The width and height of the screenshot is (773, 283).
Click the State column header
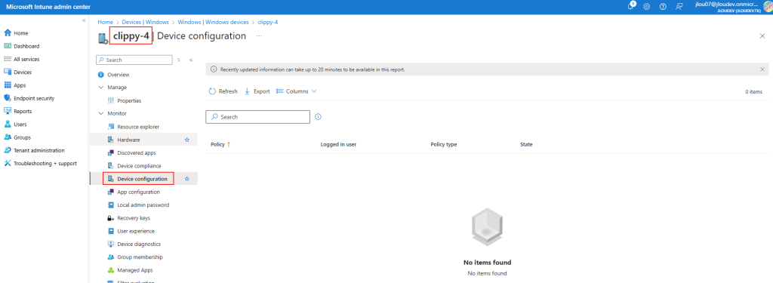click(526, 144)
